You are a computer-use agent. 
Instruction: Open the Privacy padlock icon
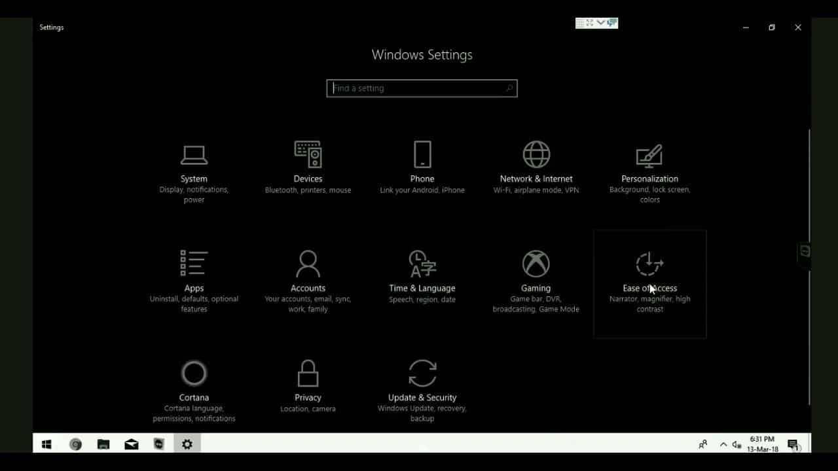[308, 373]
